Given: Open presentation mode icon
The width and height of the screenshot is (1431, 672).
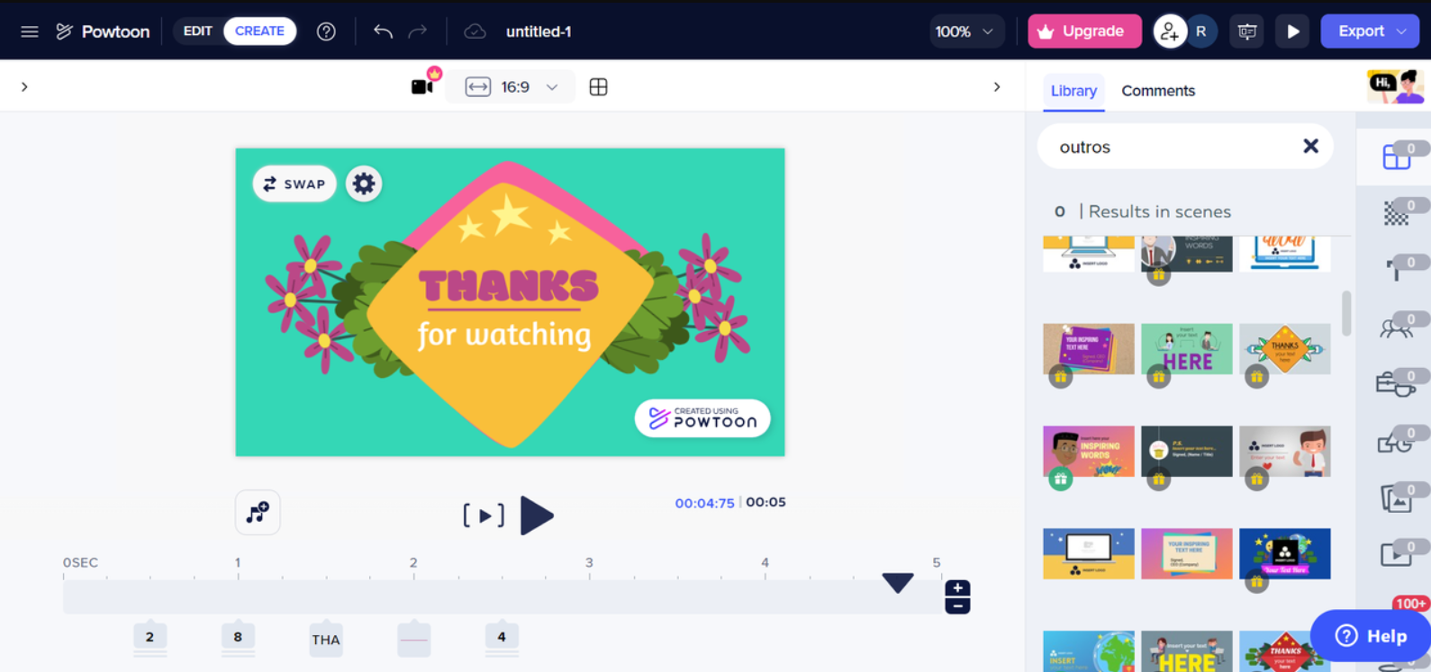Looking at the screenshot, I should click(x=1247, y=31).
